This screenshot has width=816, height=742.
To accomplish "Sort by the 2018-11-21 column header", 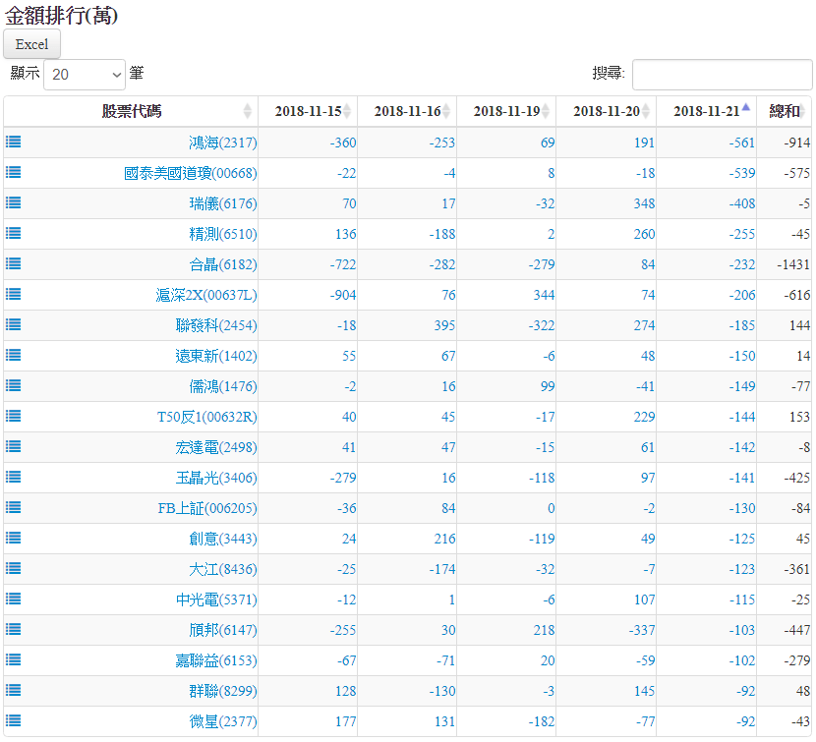I will coord(706,111).
